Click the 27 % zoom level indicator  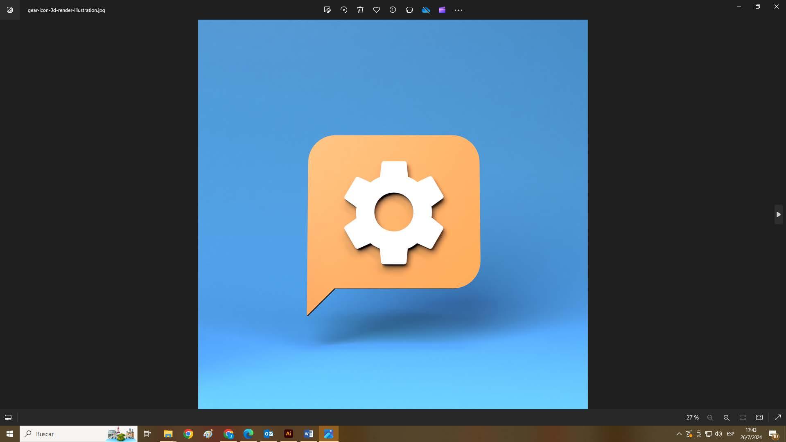(692, 417)
